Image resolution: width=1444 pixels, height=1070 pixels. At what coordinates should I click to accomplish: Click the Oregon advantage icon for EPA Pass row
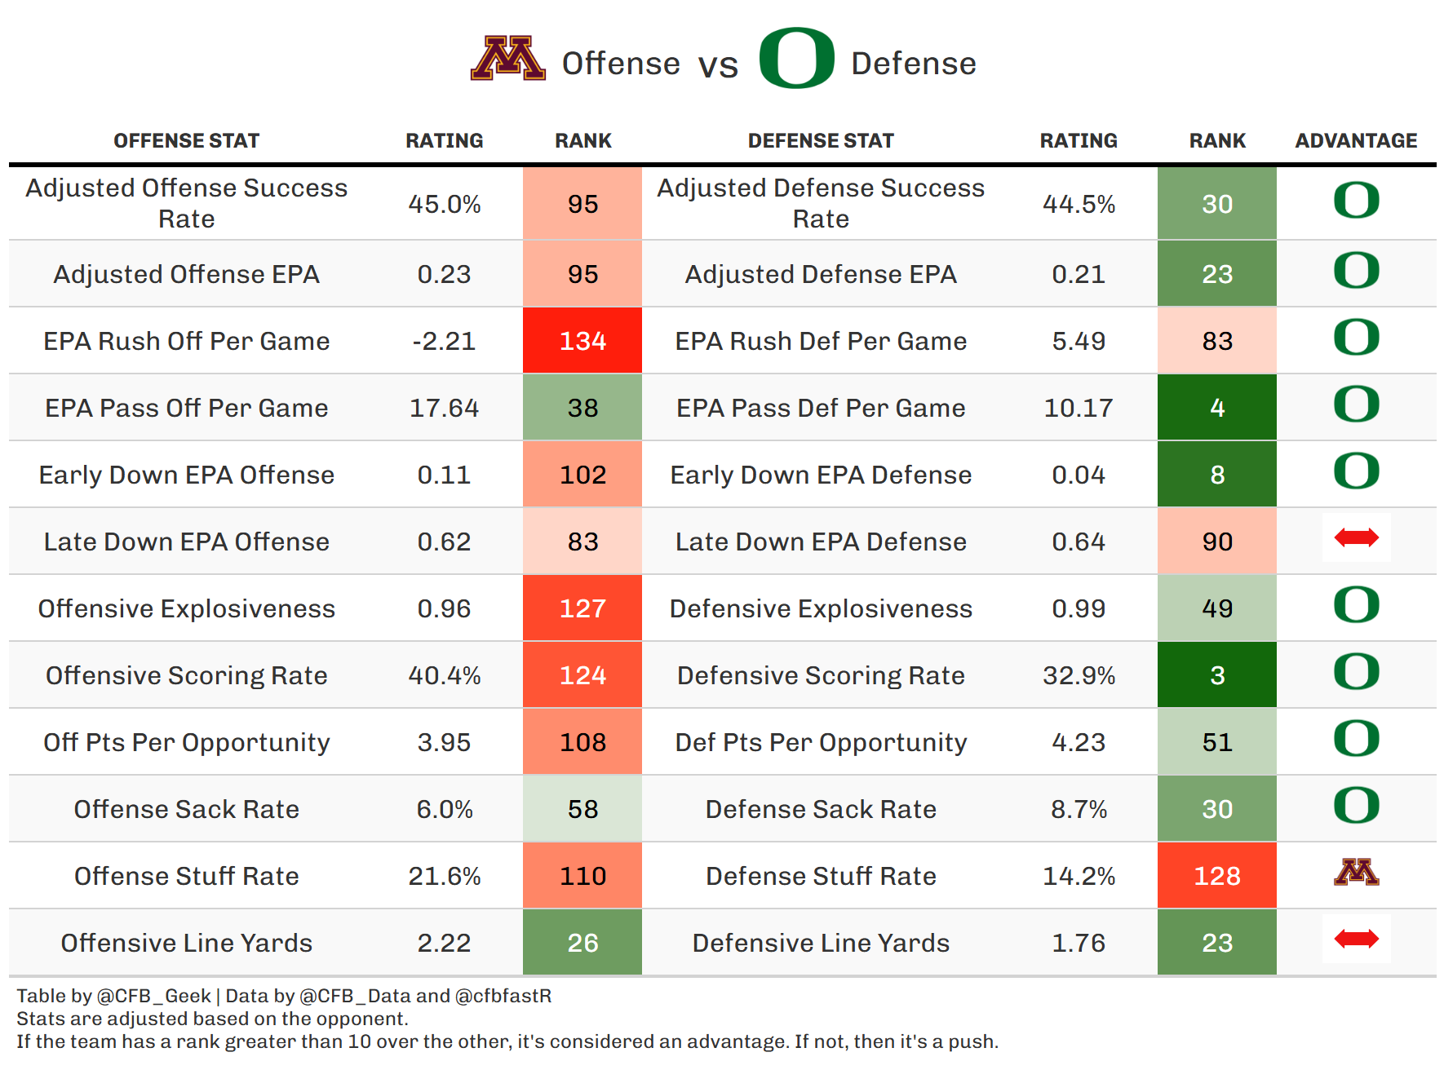1356,405
